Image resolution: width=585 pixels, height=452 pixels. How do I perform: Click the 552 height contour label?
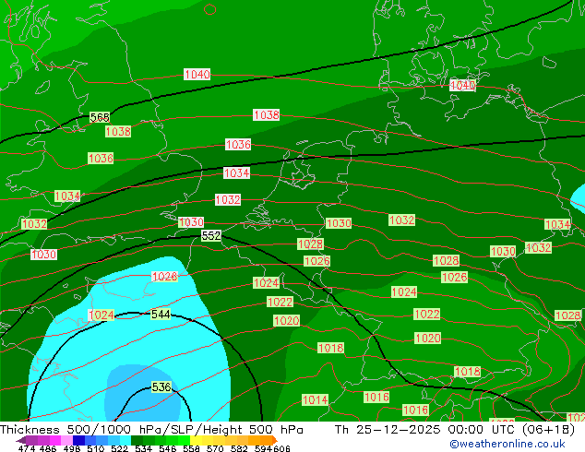(x=211, y=236)
